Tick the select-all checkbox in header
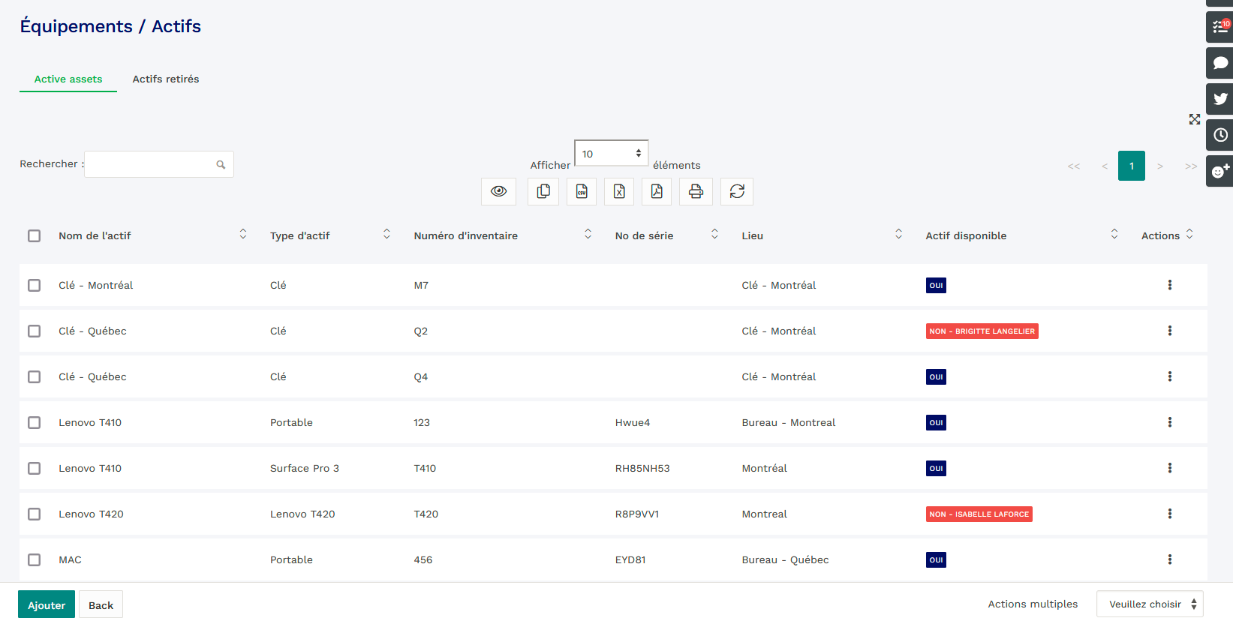This screenshot has height=624, width=1233. (x=35, y=235)
